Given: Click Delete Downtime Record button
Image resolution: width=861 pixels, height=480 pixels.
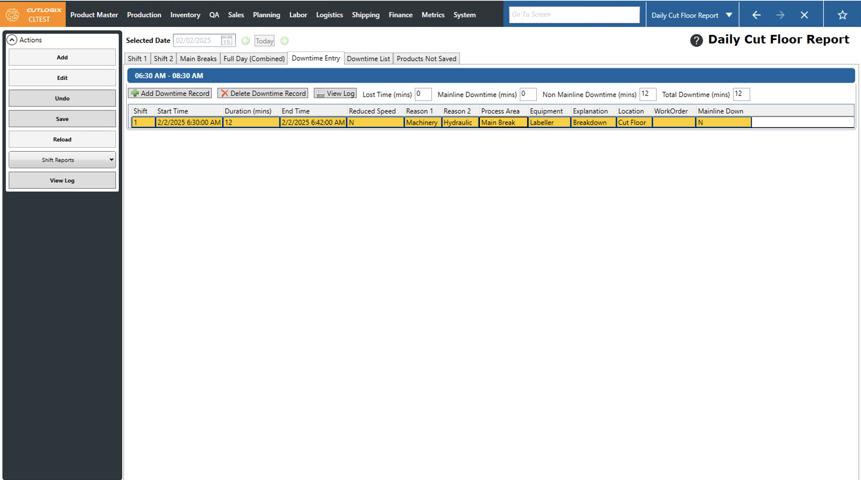Looking at the screenshot, I should tap(263, 93).
